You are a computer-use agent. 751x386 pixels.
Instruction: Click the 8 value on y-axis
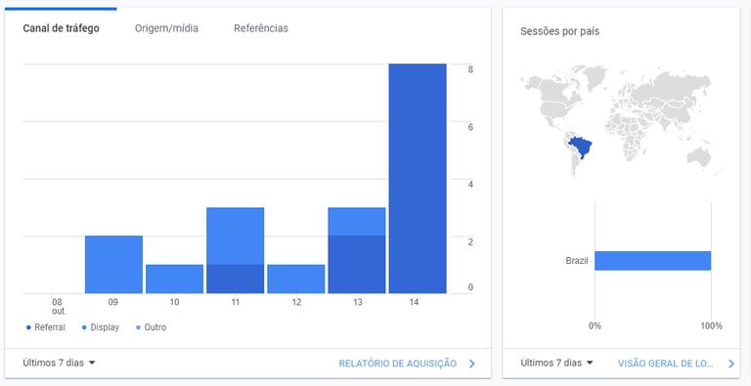470,69
